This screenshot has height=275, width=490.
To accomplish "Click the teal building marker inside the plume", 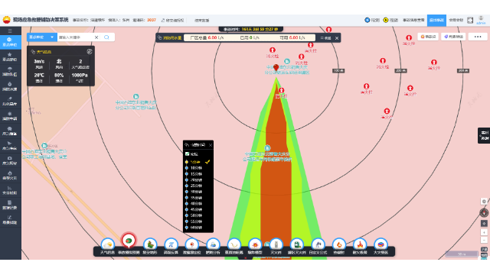I will (x=267, y=148).
